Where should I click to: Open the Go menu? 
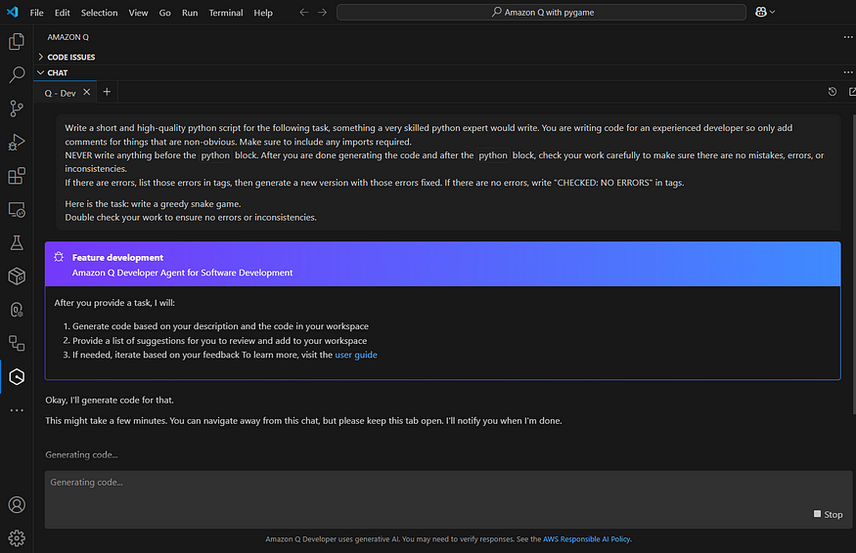[x=165, y=13]
